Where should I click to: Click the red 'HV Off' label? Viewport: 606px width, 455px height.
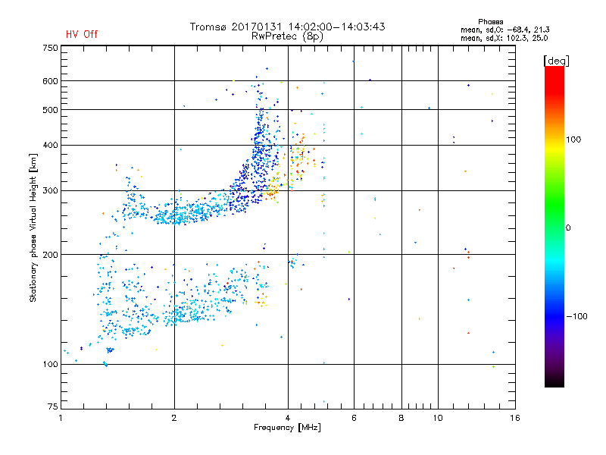82,34
